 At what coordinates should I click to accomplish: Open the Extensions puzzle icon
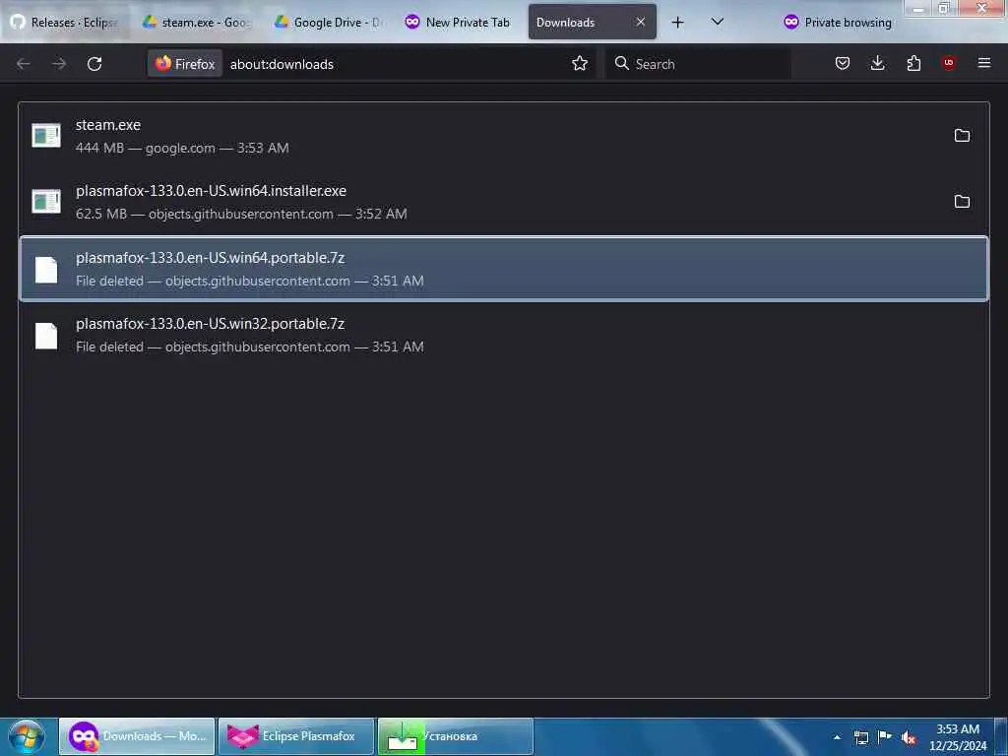point(913,63)
